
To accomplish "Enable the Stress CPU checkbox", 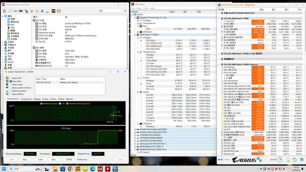I will pyautogui.click(x=11, y=78).
